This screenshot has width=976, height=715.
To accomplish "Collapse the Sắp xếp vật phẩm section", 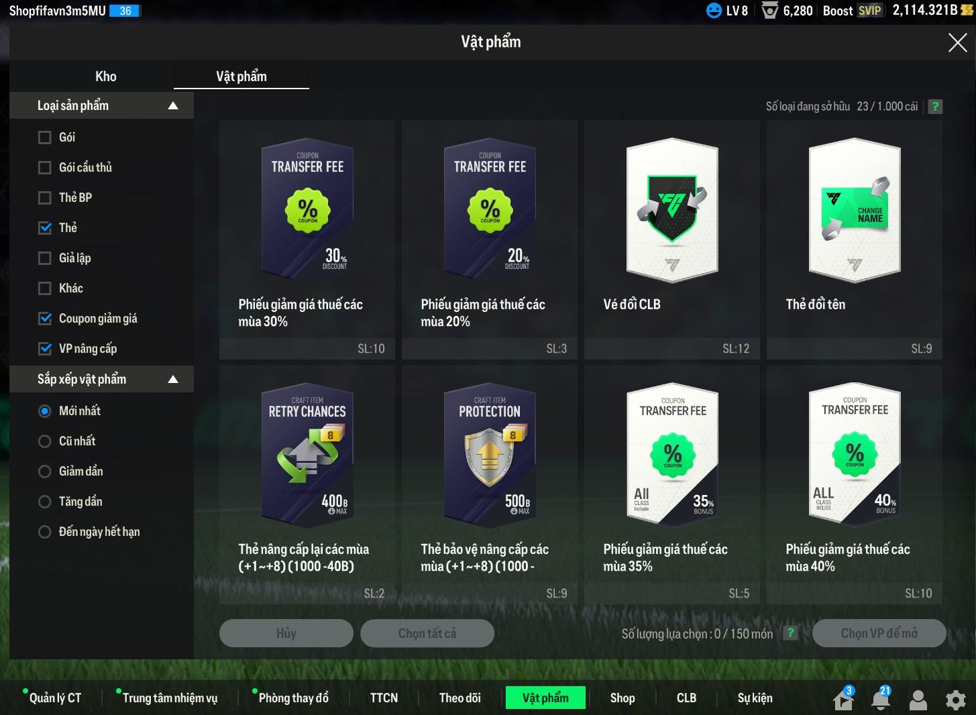I will tap(173, 380).
